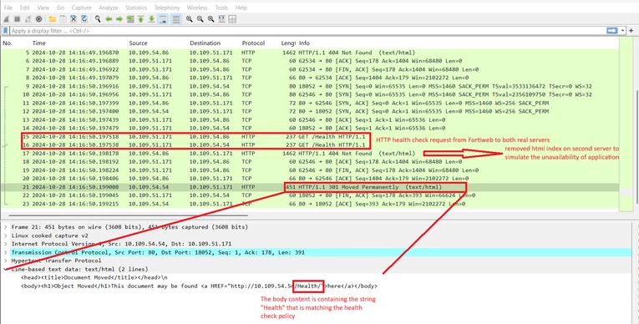Open the Tools menu
This screenshot has height=324, width=639.
[x=221, y=8]
